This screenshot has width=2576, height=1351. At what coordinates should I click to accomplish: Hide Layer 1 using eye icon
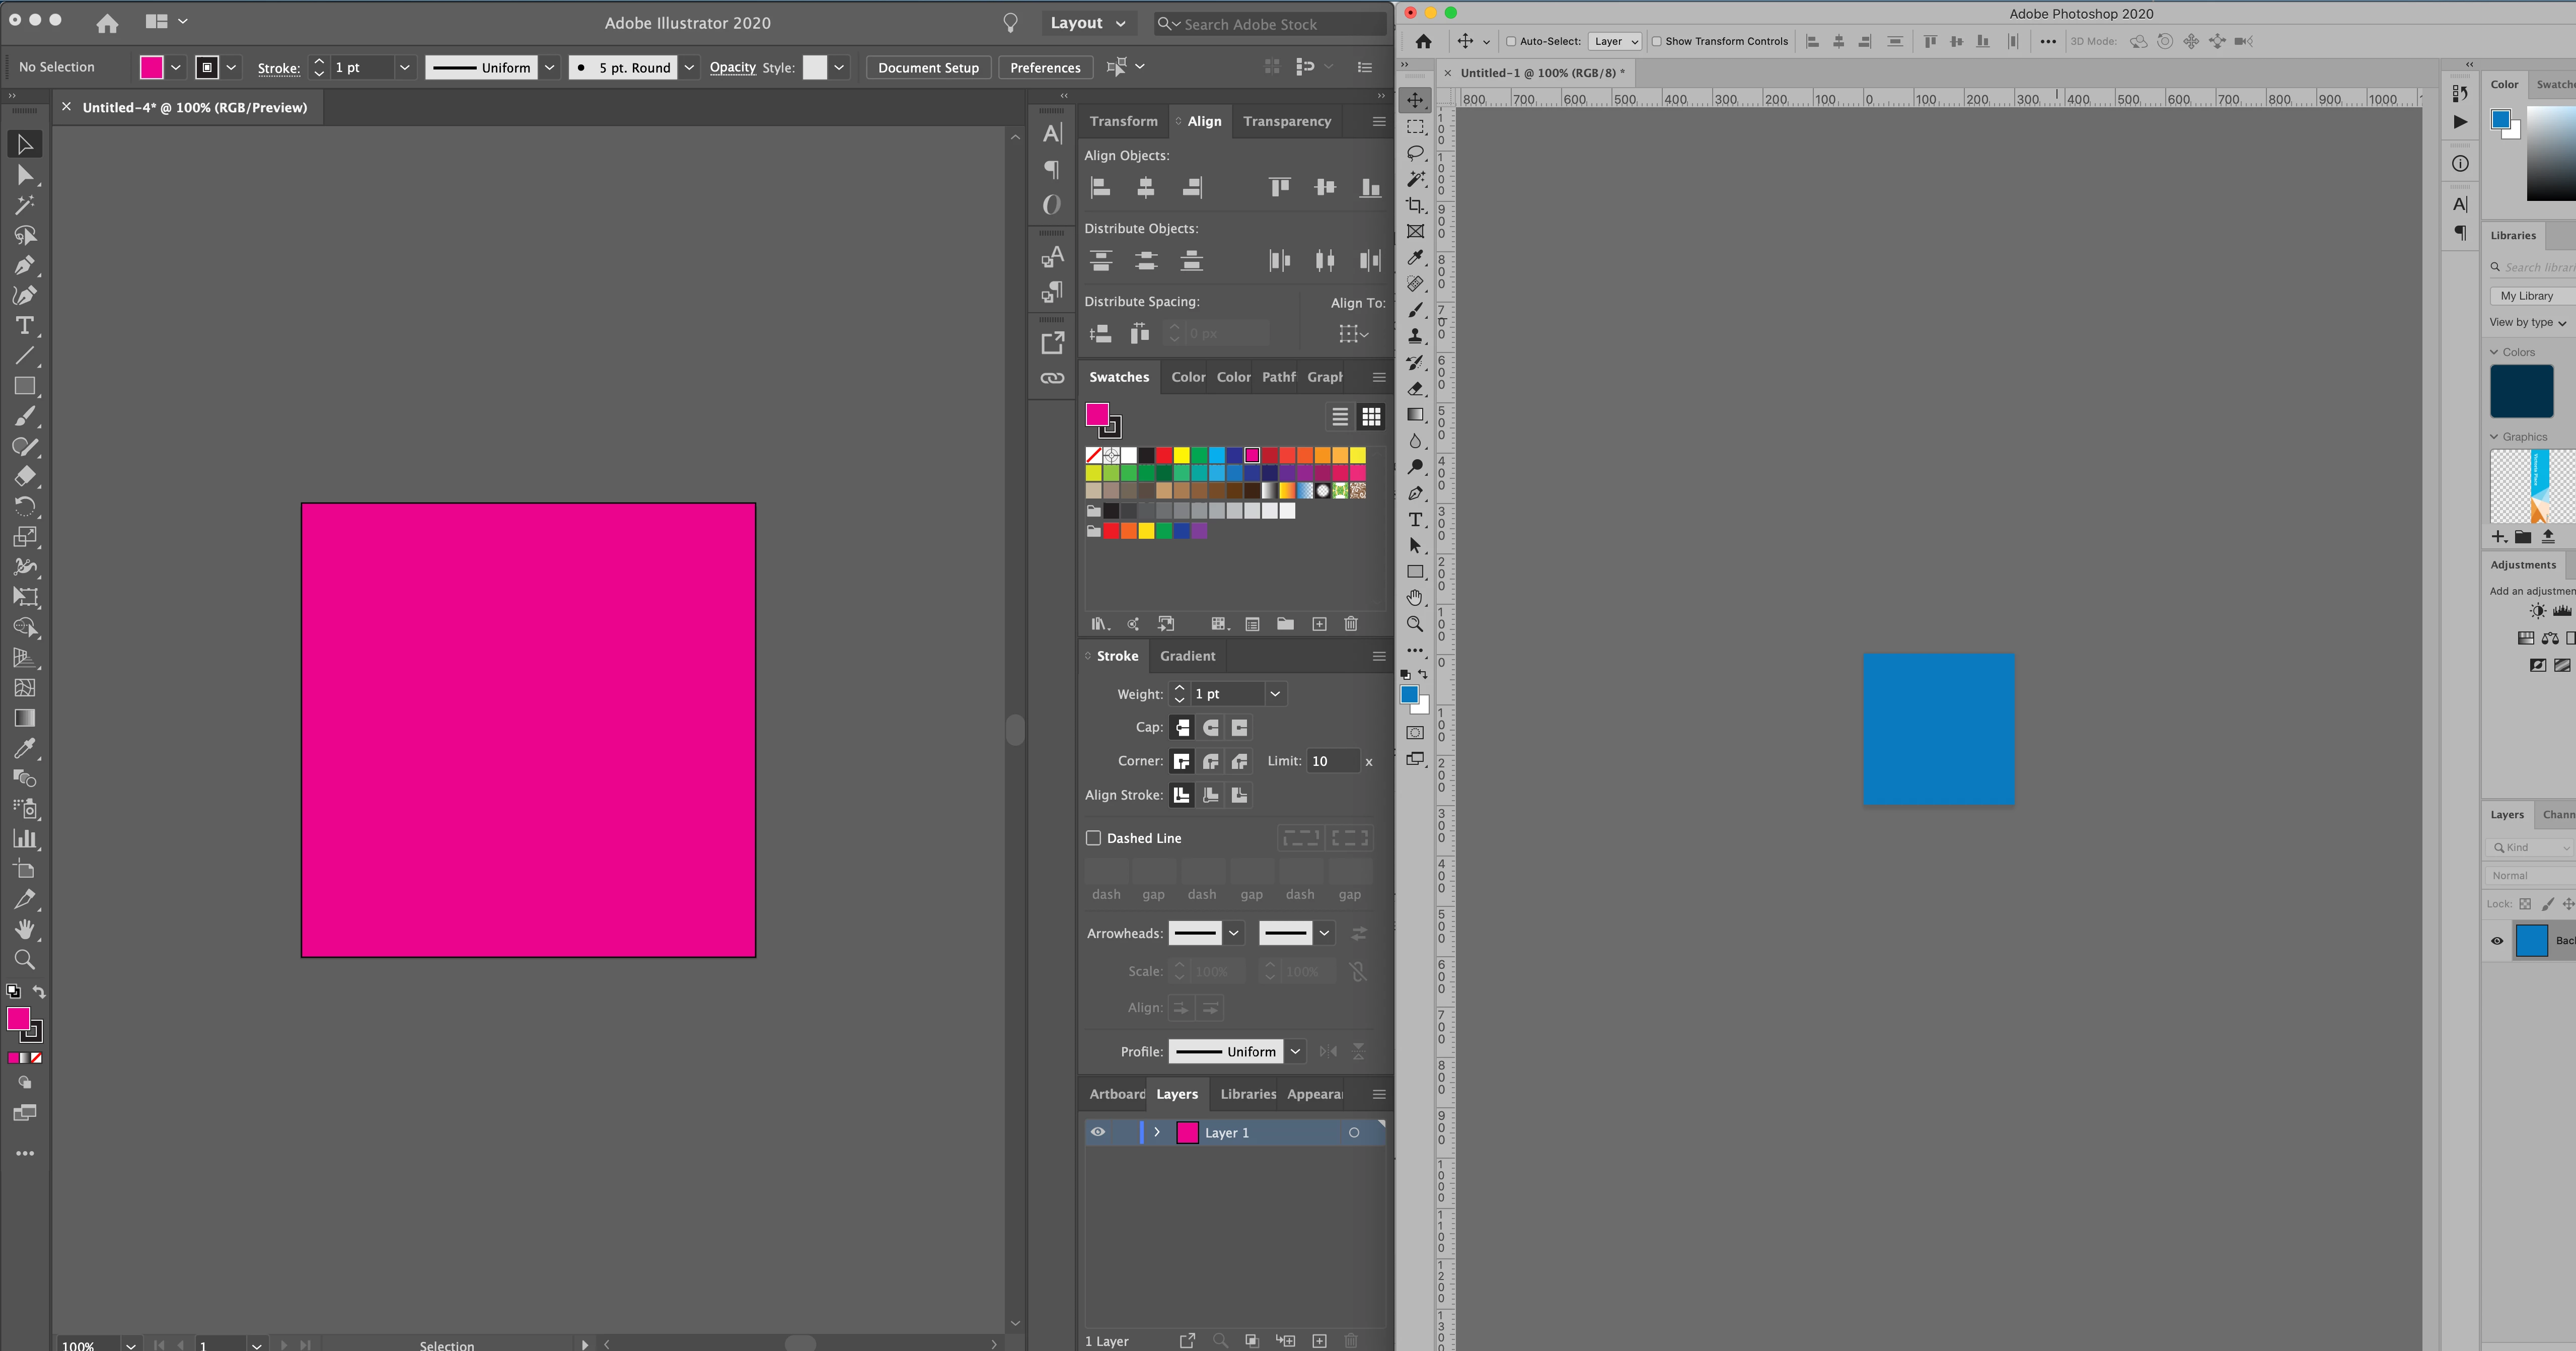pos(1098,1132)
